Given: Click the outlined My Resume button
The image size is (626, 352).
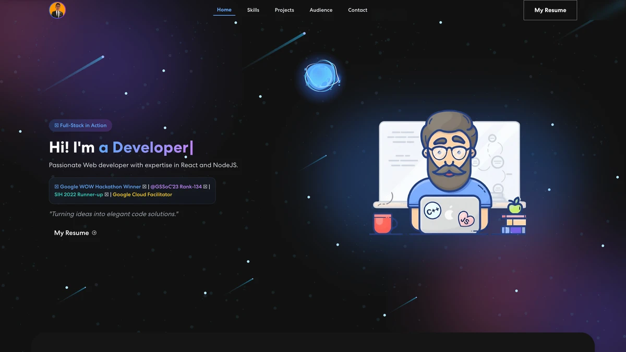Looking at the screenshot, I should pyautogui.click(x=550, y=10).
